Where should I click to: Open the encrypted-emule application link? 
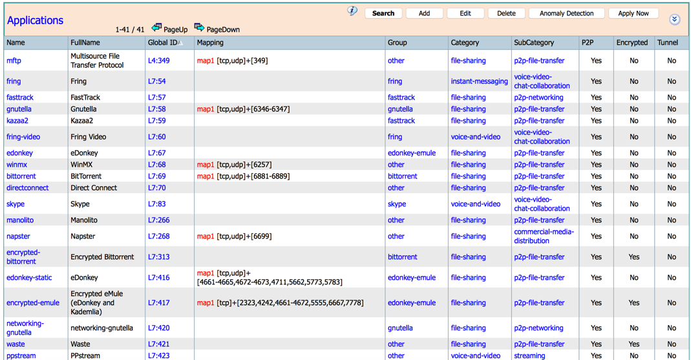tap(33, 302)
